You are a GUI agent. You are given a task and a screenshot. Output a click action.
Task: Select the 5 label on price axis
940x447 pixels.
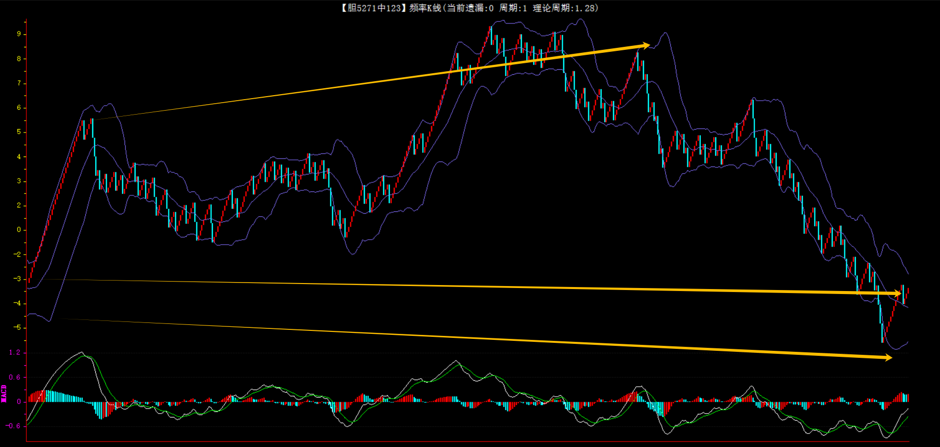(x=19, y=132)
